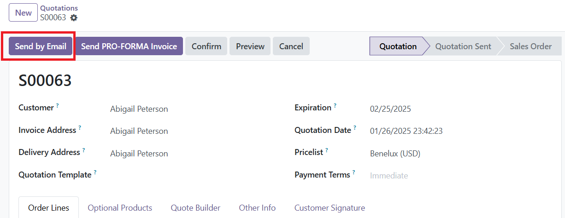Open the Pricelist dropdown showing Benelux (USD)
Viewport: 565px width, 218px height.
[460, 154]
